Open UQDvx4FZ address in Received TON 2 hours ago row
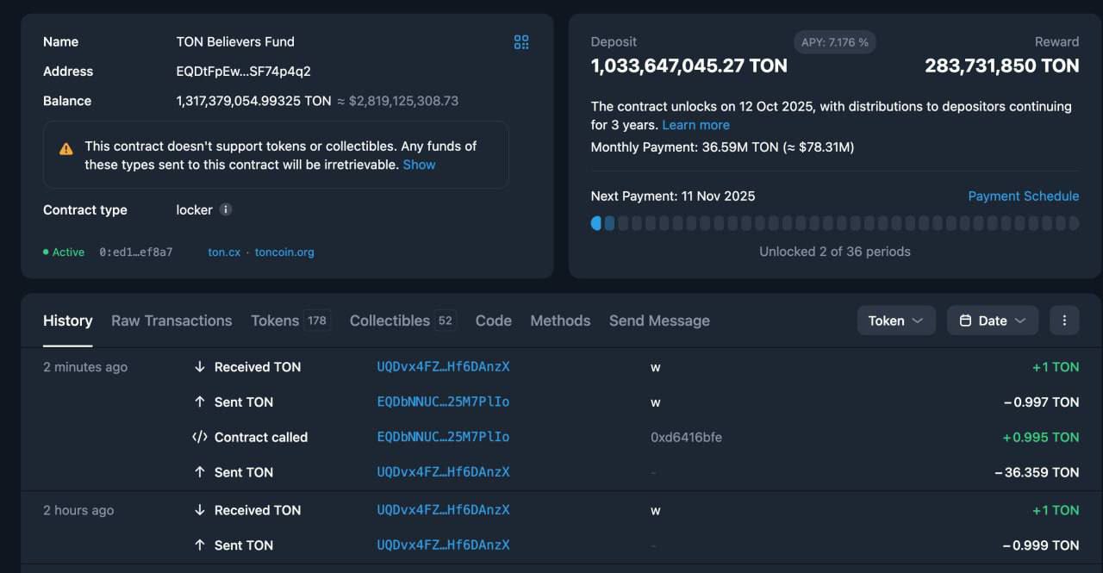Screen dimensions: 1103x573 (443, 510)
